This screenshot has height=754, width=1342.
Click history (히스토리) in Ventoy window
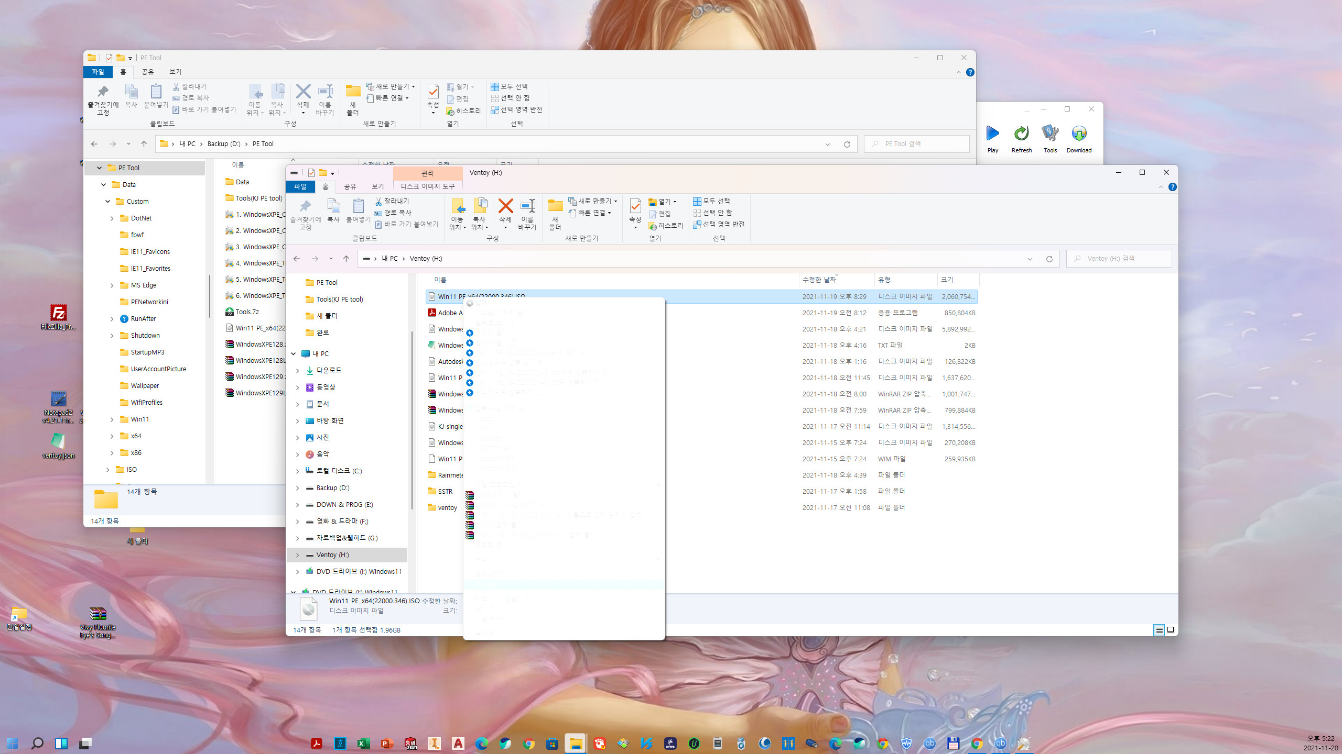(x=666, y=226)
